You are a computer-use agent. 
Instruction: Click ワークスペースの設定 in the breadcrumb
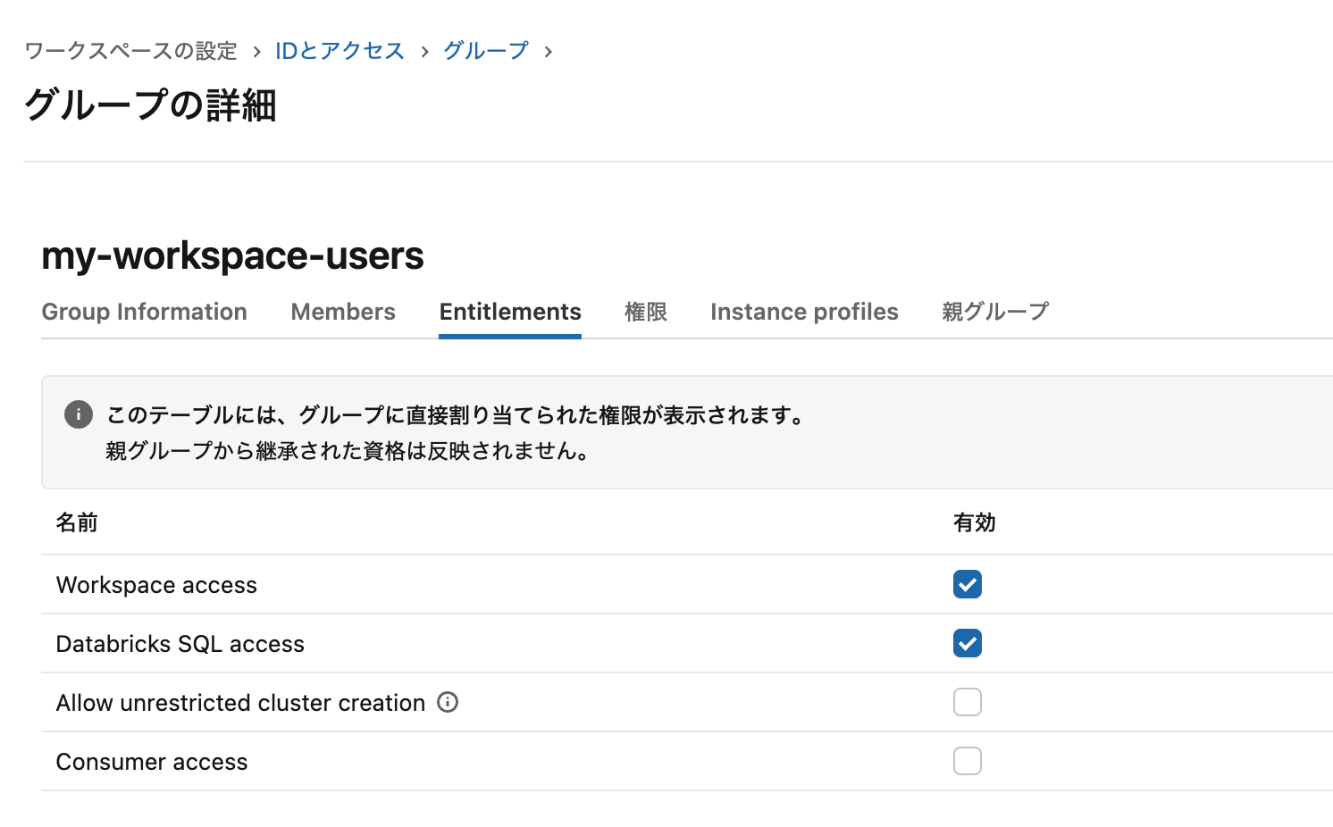[x=130, y=51]
